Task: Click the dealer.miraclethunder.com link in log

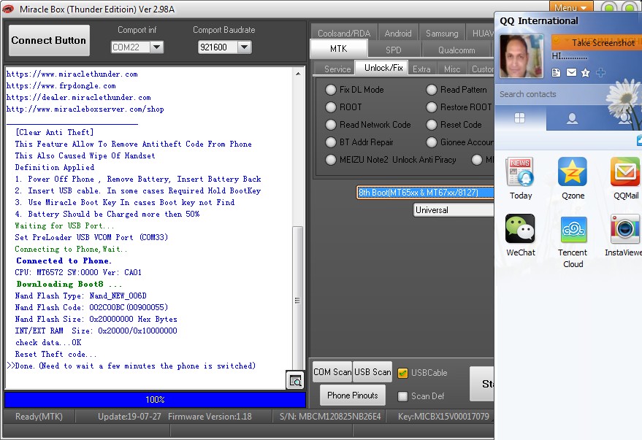Action: (79, 97)
